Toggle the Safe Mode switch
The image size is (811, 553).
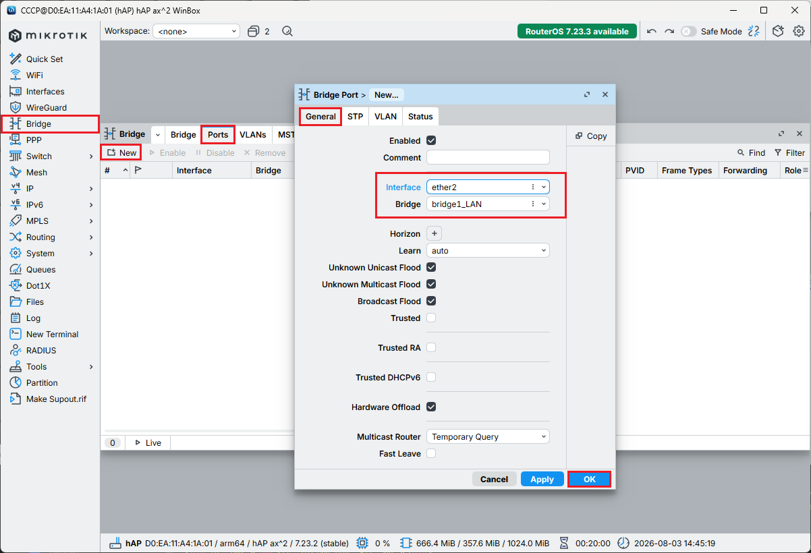(x=688, y=31)
